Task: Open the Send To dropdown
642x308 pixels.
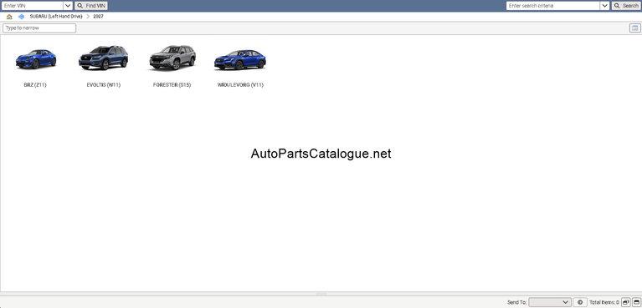Action: tap(550, 302)
